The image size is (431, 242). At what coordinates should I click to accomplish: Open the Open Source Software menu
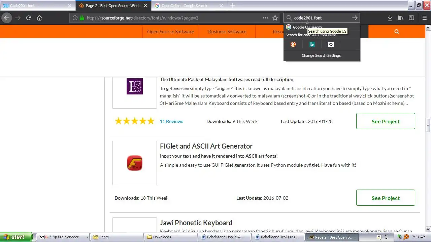pos(170,32)
